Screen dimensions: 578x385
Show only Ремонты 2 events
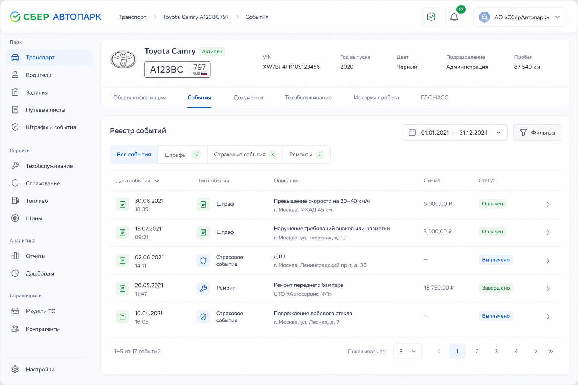point(306,155)
